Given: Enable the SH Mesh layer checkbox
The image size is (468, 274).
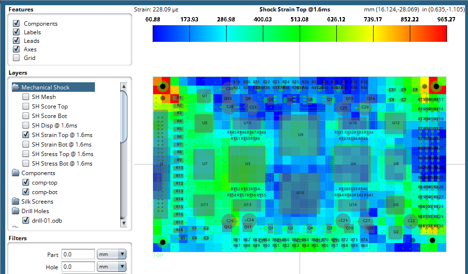Looking at the screenshot, I should 26,97.
